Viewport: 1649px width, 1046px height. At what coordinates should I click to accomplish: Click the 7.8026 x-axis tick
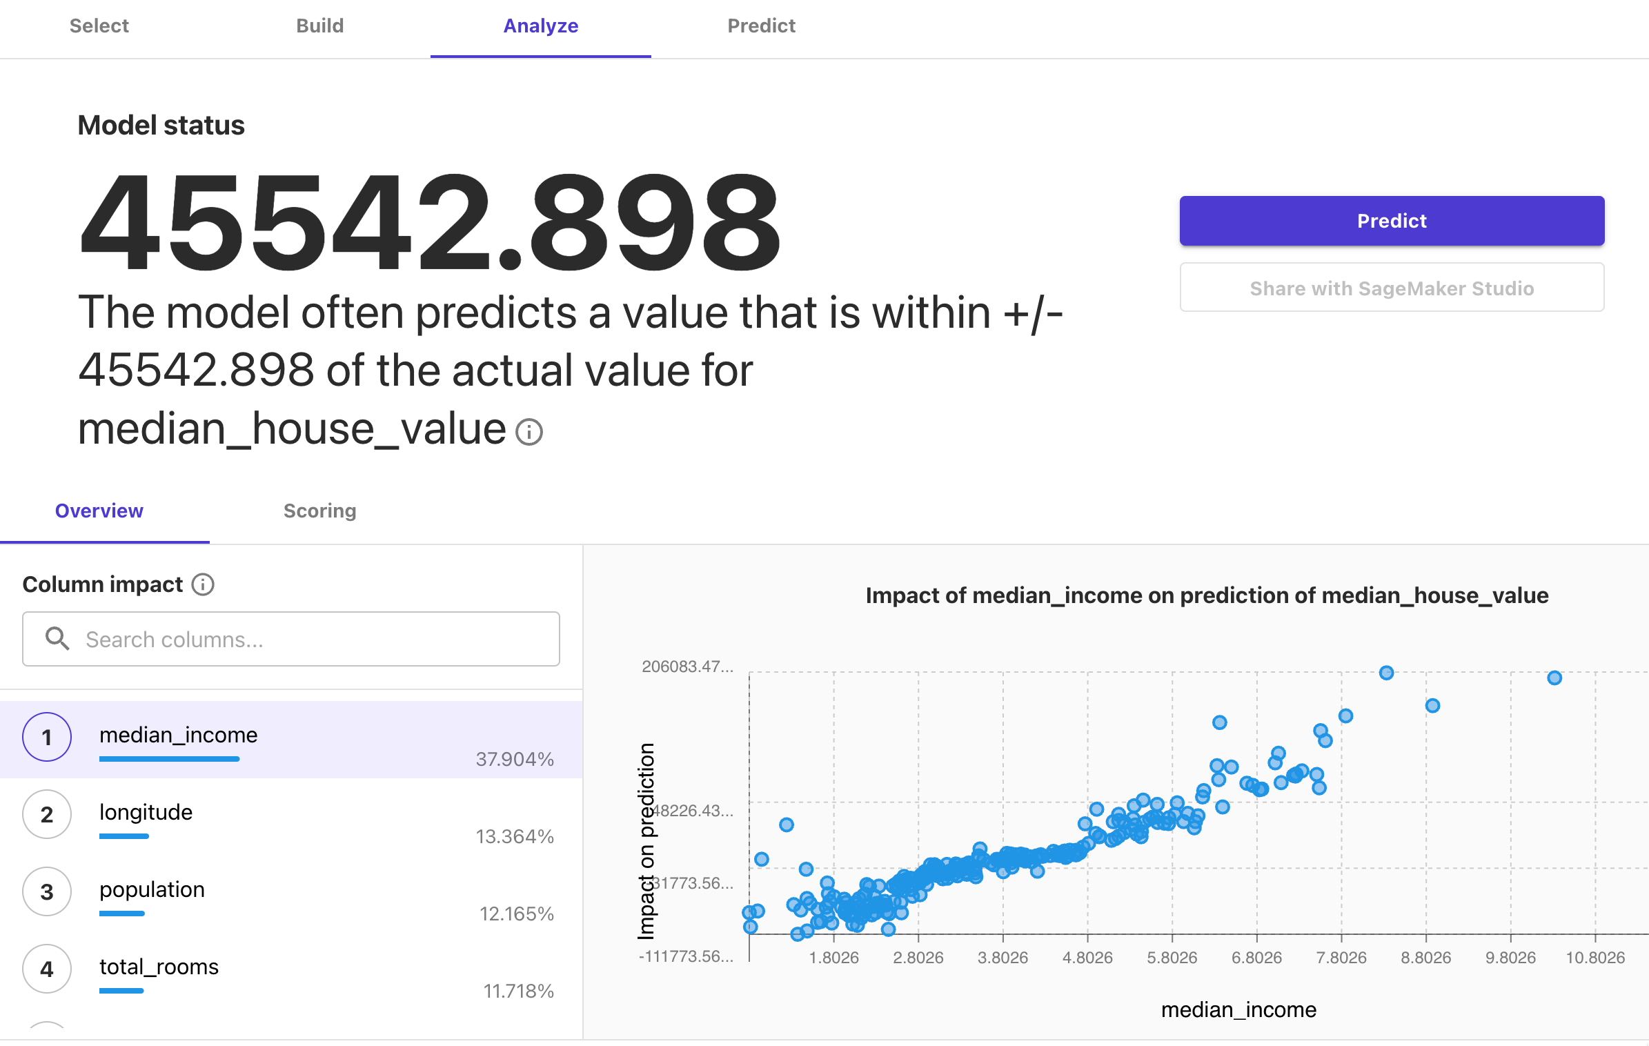pos(1341,958)
